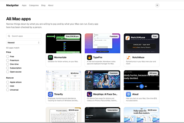
Task: Click the '$4.99 once' price badge
Action: 152,110
